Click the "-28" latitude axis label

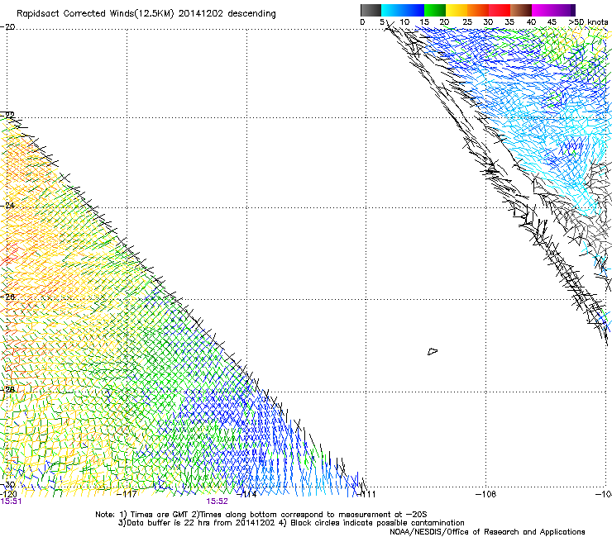7,390
